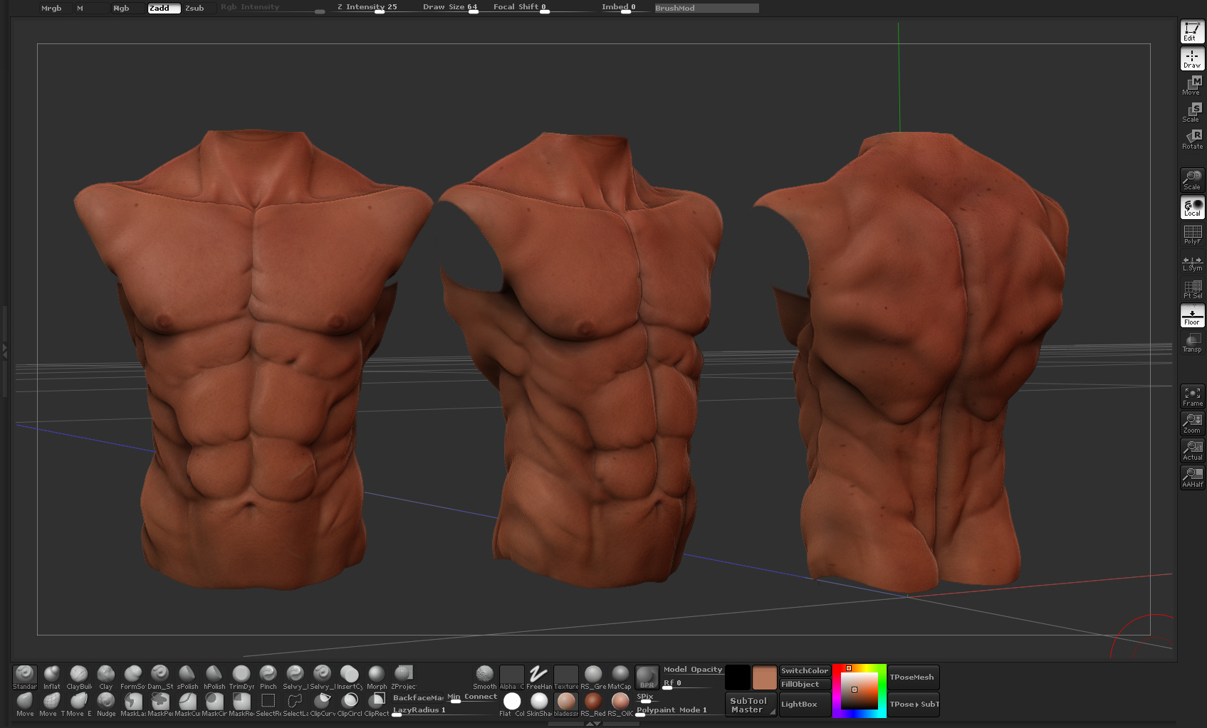Screen dimensions: 1207x728
Task: Select the Nudge brush
Action: (x=106, y=704)
